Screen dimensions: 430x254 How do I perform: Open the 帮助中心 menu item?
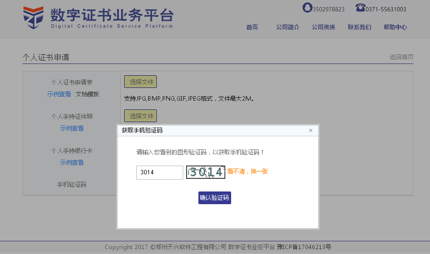(x=395, y=27)
